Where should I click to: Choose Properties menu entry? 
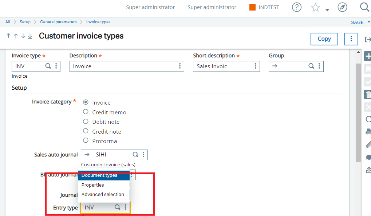pyautogui.click(x=104, y=185)
